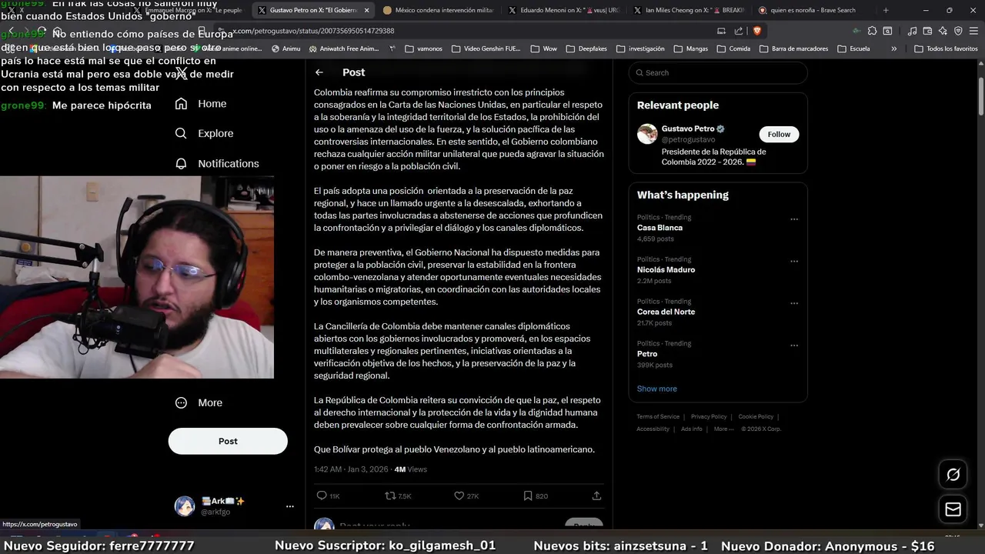The height and width of the screenshot is (554, 985).
Task: Open Terms of Service link
Action: (x=658, y=416)
